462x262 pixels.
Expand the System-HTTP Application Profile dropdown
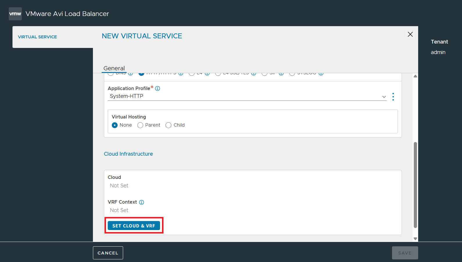point(247,96)
